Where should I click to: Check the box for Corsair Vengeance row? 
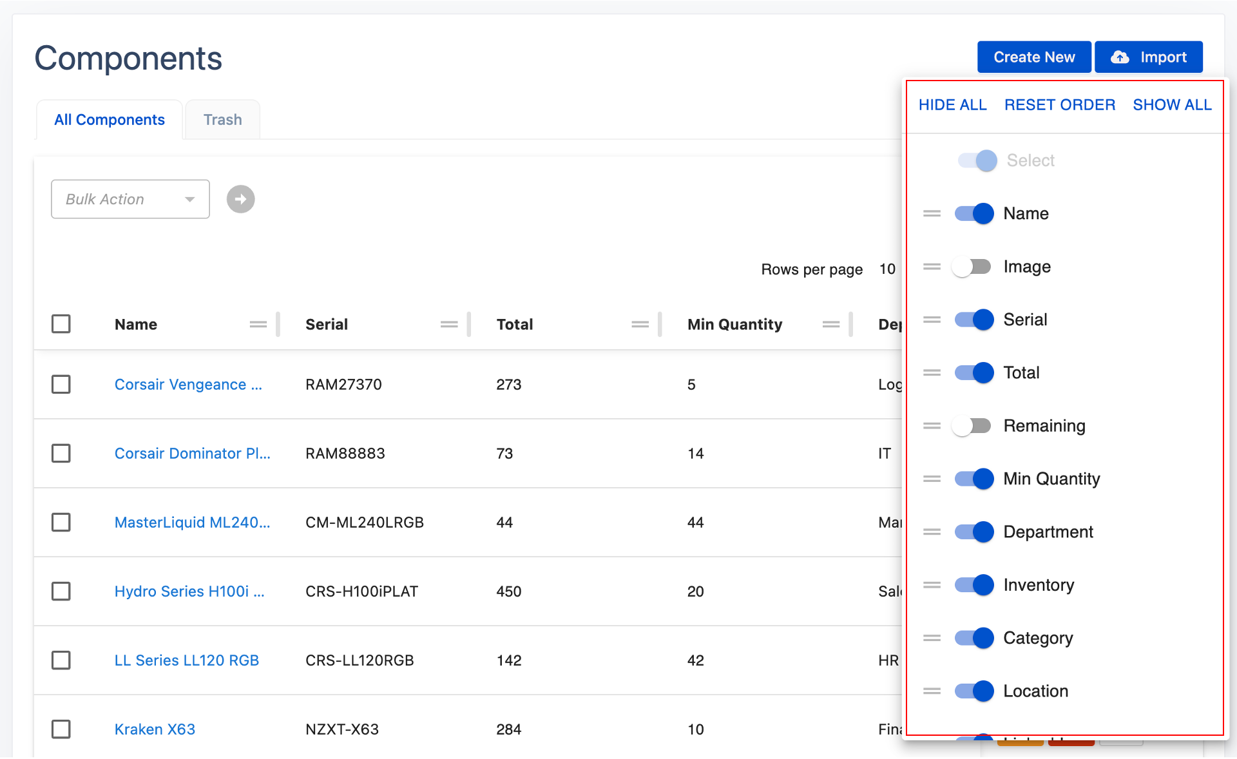coord(61,384)
